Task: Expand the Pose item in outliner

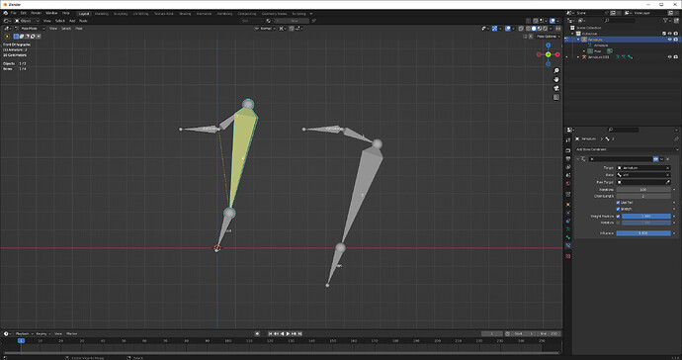Action: point(584,50)
